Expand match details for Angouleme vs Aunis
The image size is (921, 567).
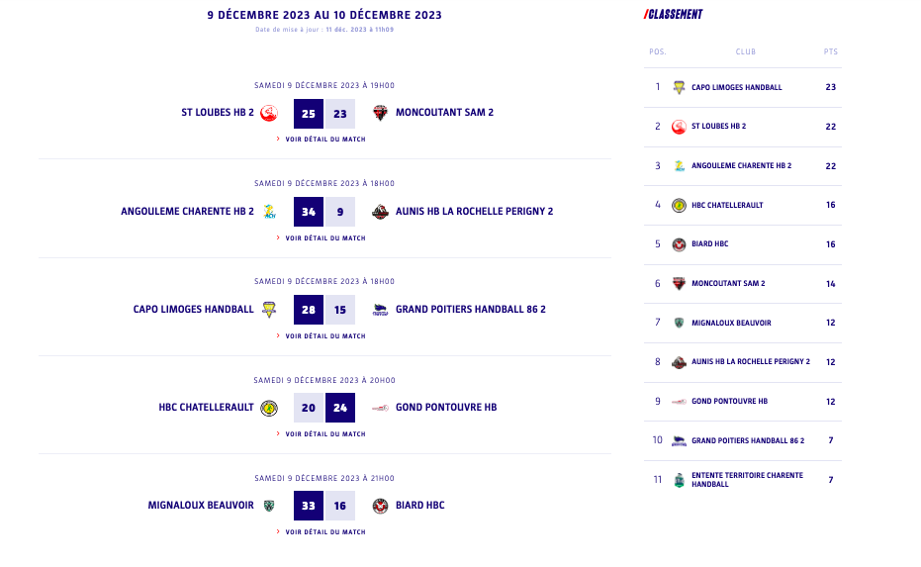point(324,238)
